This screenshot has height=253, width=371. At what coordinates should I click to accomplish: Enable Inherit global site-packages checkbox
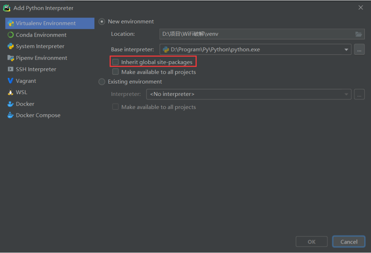(x=115, y=62)
